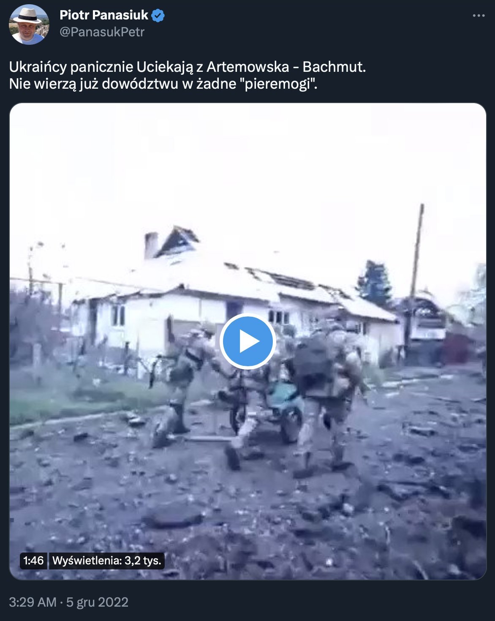Screen dimensions: 495x621
Task: Click the tweet line ending with "pieremogi"
Action: (163, 84)
